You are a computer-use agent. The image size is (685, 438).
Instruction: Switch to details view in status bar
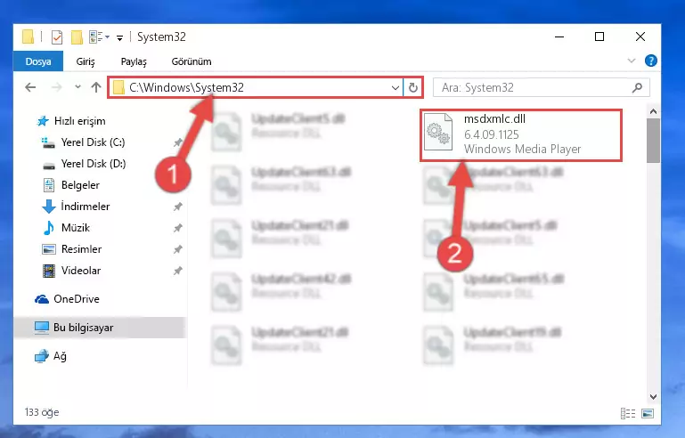pyautogui.click(x=628, y=413)
